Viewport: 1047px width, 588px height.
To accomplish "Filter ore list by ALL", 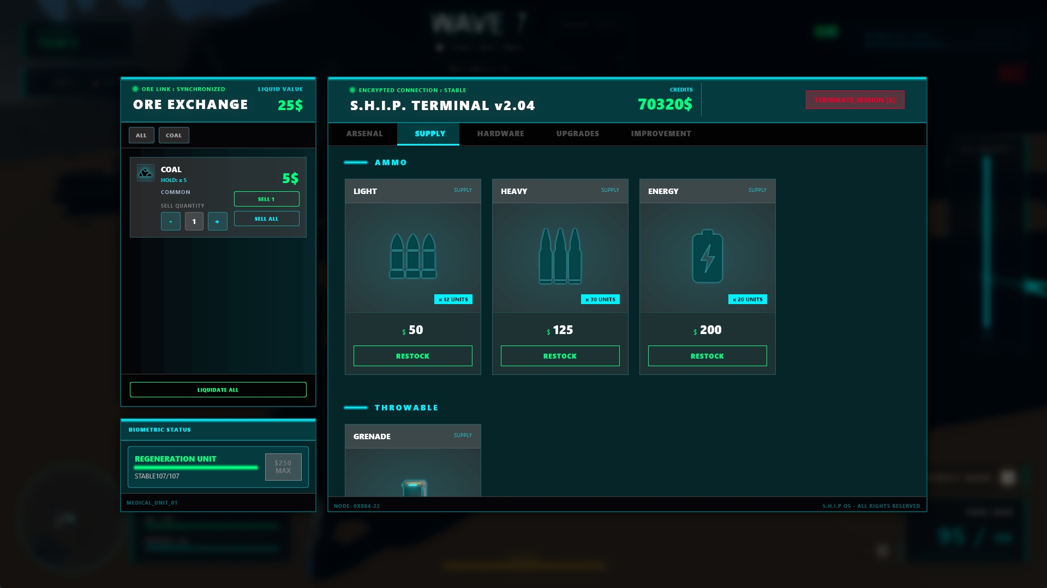I will (x=141, y=135).
